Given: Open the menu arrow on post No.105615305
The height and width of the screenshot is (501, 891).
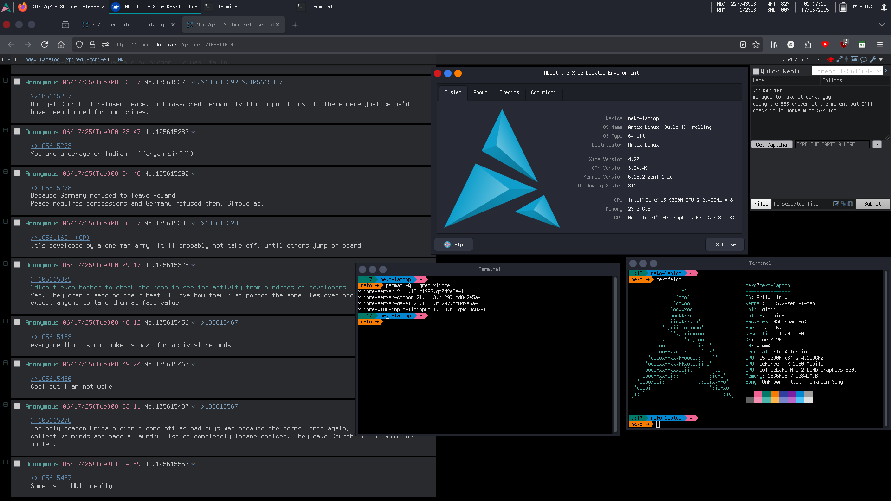Looking at the screenshot, I should click(193, 224).
